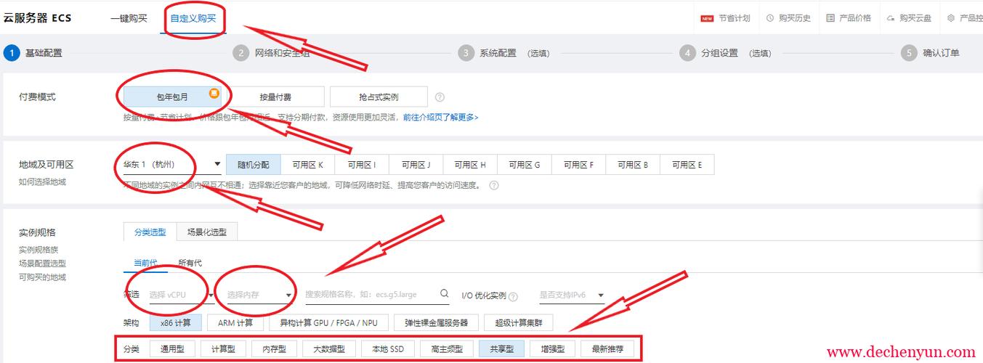Click the 产品控 gear icon

951,18
